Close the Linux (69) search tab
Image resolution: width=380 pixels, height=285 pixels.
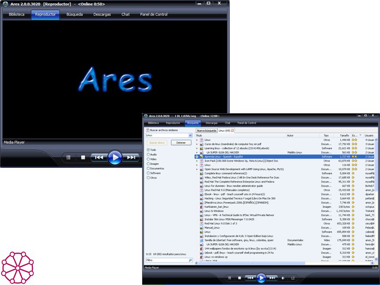coord(232,131)
